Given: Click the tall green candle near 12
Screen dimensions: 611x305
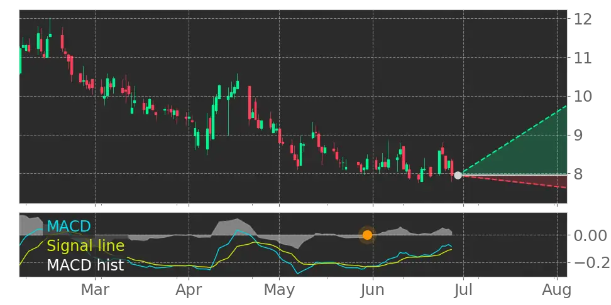Looking at the screenshot, I should 50,28.
